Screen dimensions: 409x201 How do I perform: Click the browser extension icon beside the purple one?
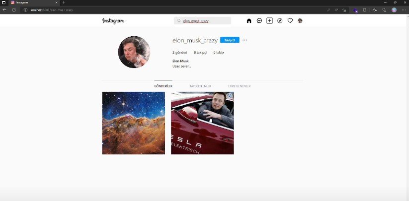point(364,10)
